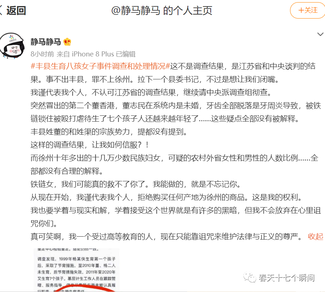Screen dimensions: 325x292
Task: Click the post's first body paragraph text
Action: click(173, 72)
